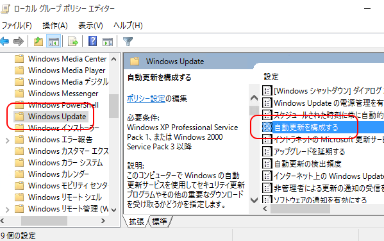
Task: Select the アップグレードを延期する setting
Action: [309, 152]
